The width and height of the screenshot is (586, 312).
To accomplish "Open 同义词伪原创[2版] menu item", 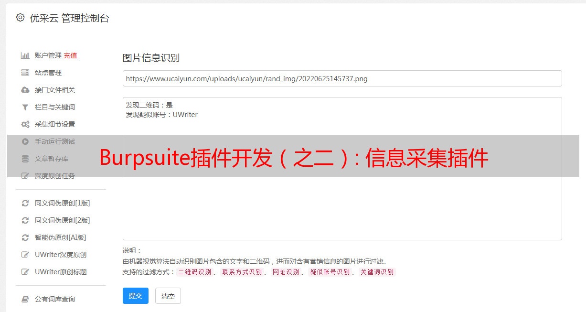I will click(x=56, y=220).
